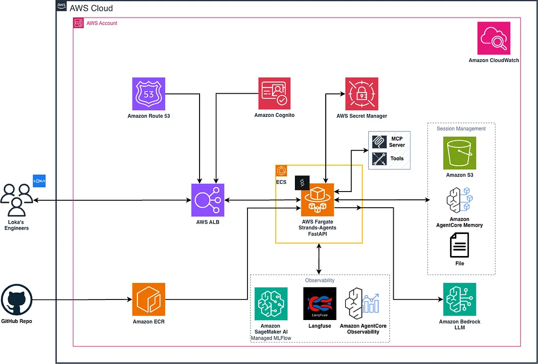Select the Amazon Route 53 icon
The image size is (538, 364).
click(x=149, y=94)
